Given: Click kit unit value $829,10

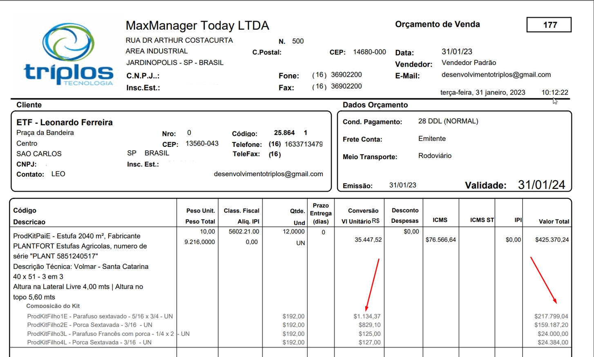Looking at the screenshot, I should coord(369,325).
